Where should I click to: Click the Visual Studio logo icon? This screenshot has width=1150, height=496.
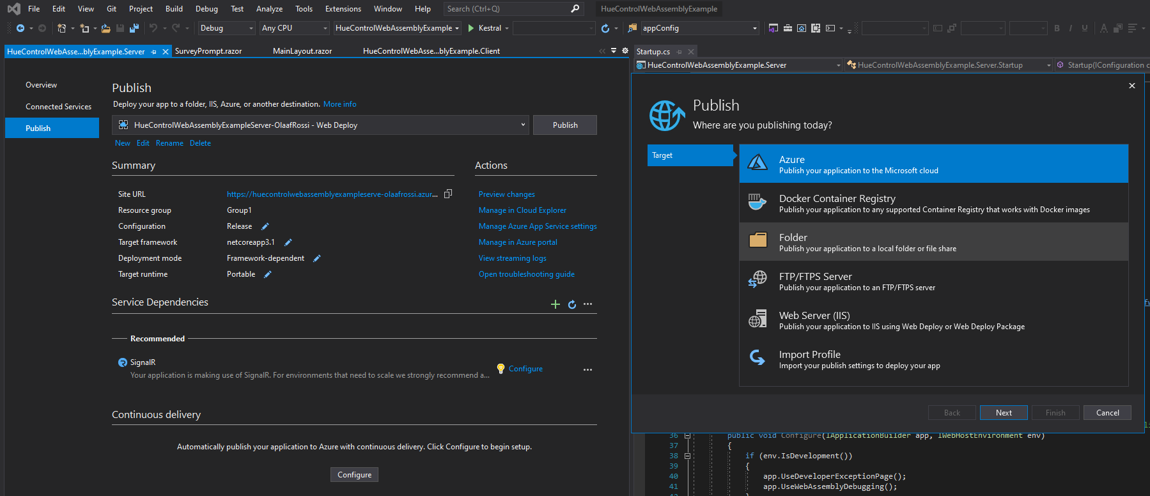[x=13, y=9]
